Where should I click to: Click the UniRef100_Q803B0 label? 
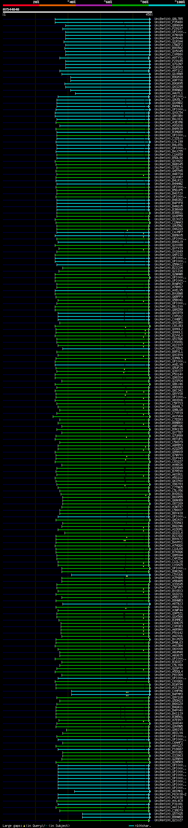tap(169, 116)
